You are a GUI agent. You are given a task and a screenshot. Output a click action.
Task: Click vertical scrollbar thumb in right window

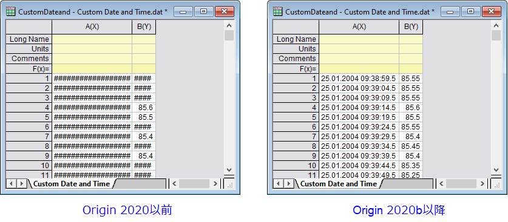coord(496,36)
